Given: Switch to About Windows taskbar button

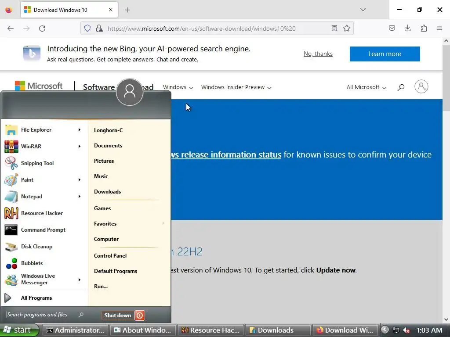Looking at the screenshot, I should point(143,330).
